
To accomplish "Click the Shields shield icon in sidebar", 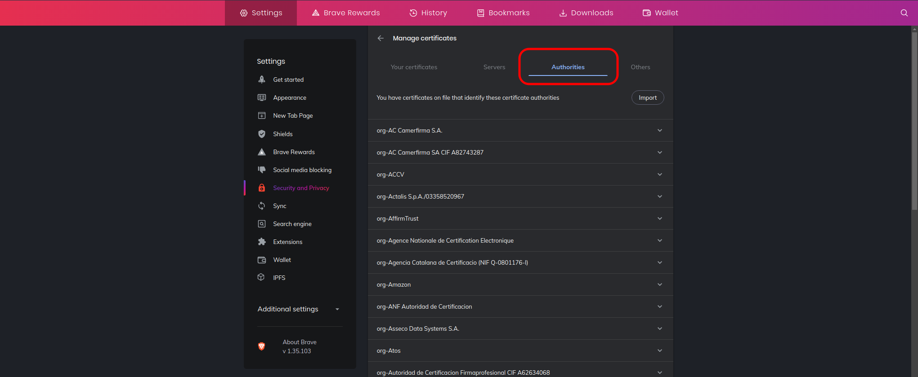I will (262, 134).
